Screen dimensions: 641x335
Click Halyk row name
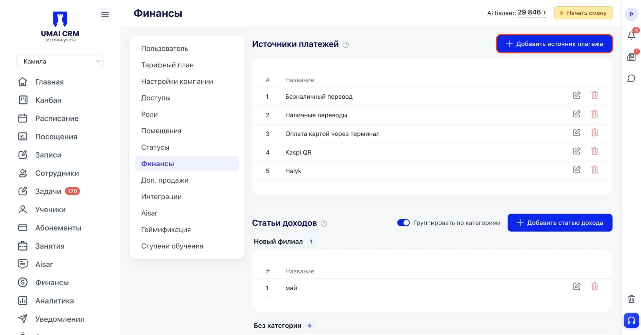pyautogui.click(x=293, y=171)
